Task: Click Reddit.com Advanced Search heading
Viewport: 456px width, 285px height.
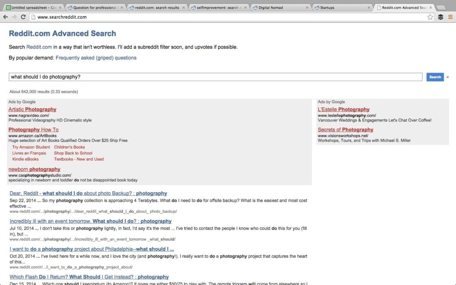Action: click(x=62, y=33)
